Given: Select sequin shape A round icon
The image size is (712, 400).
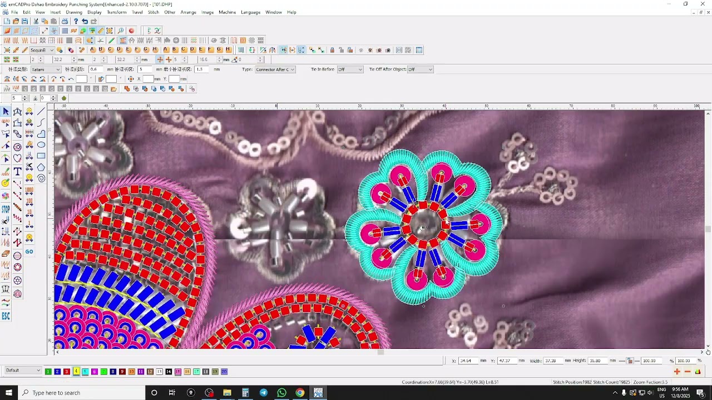Looking at the screenshot, I should click(x=93, y=49).
